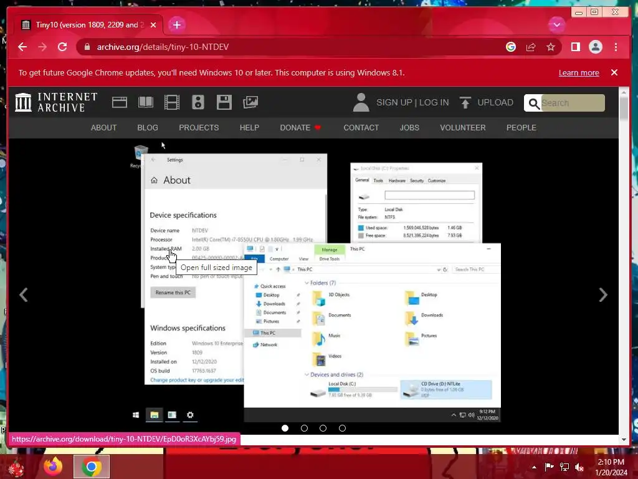Open the Audio (speaker) icon
The width and height of the screenshot is (638, 479).
198,102
